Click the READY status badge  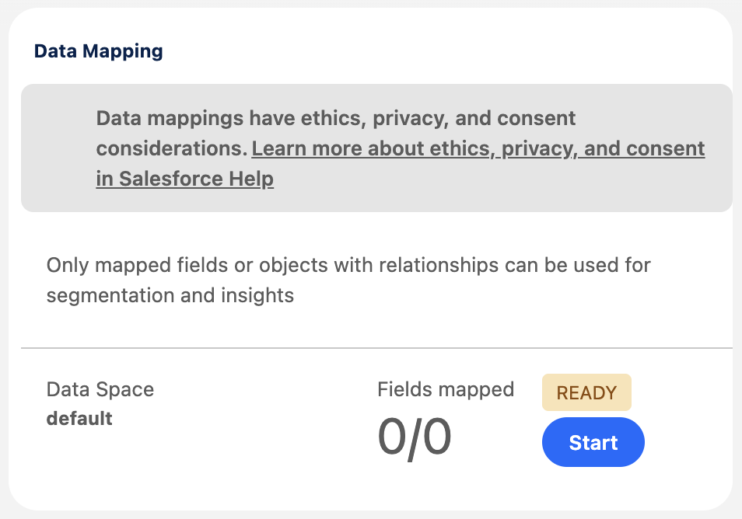point(586,393)
